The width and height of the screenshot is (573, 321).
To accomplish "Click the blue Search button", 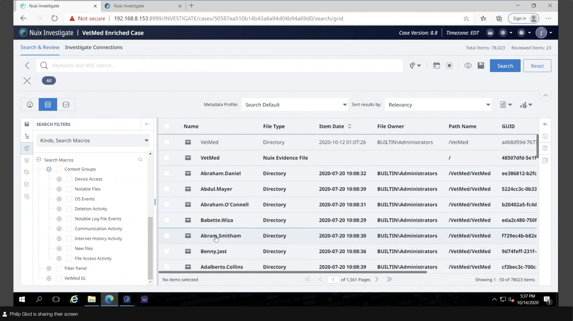I will (x=505, y=66).
